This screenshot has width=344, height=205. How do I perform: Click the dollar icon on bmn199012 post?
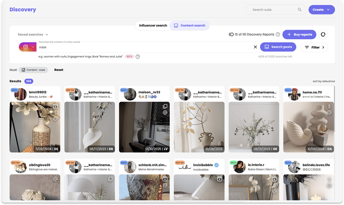coord(55,112)
